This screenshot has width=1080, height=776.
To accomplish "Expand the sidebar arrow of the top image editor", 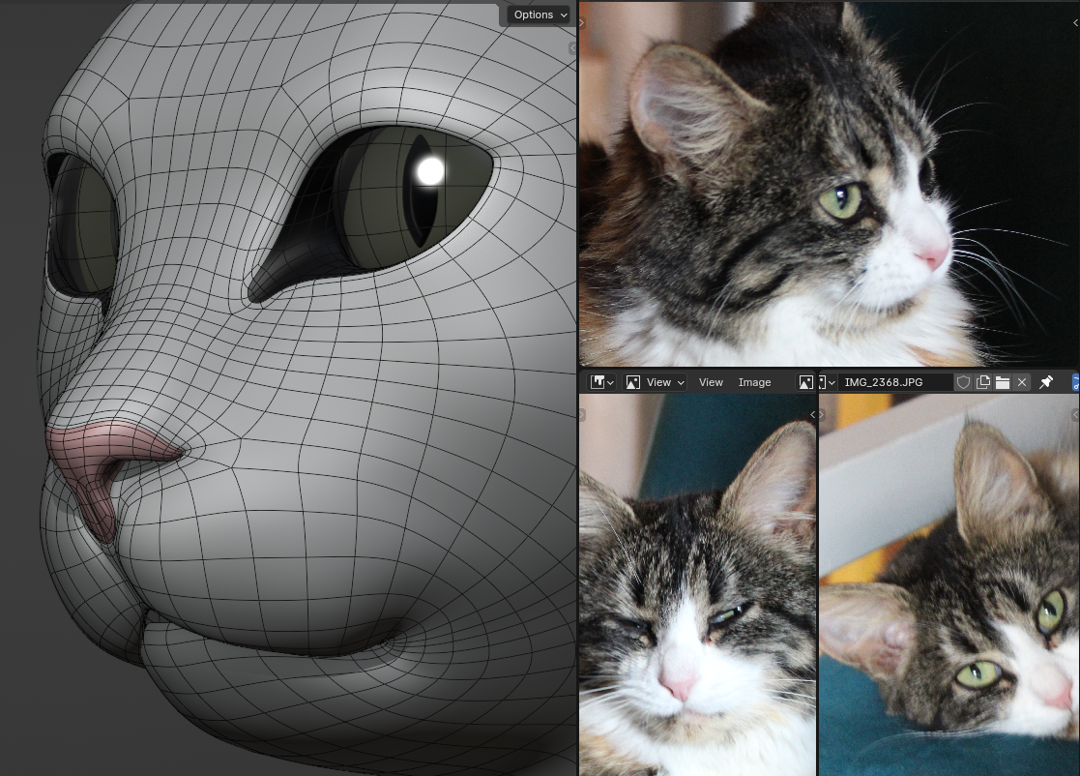I will 1075,23.
